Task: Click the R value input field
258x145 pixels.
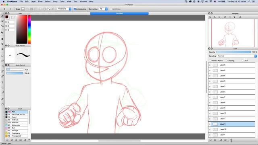Action: 11,22
